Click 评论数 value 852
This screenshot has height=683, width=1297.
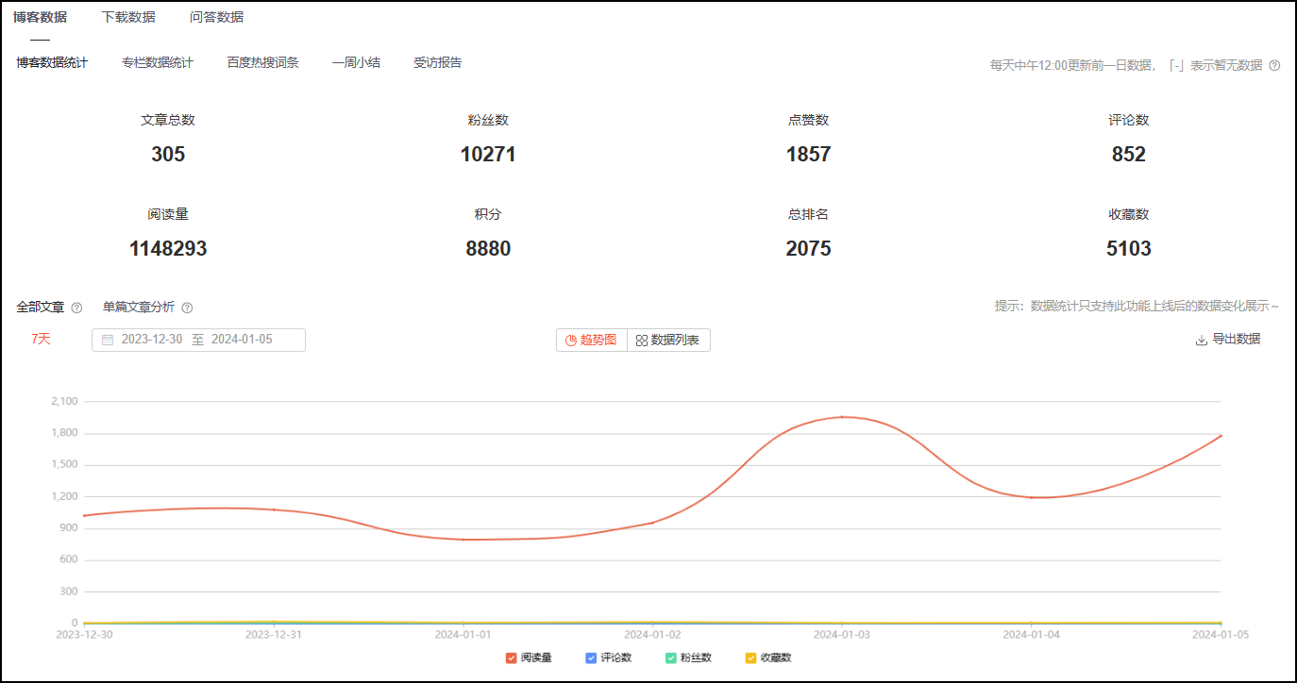point(1129,155)
